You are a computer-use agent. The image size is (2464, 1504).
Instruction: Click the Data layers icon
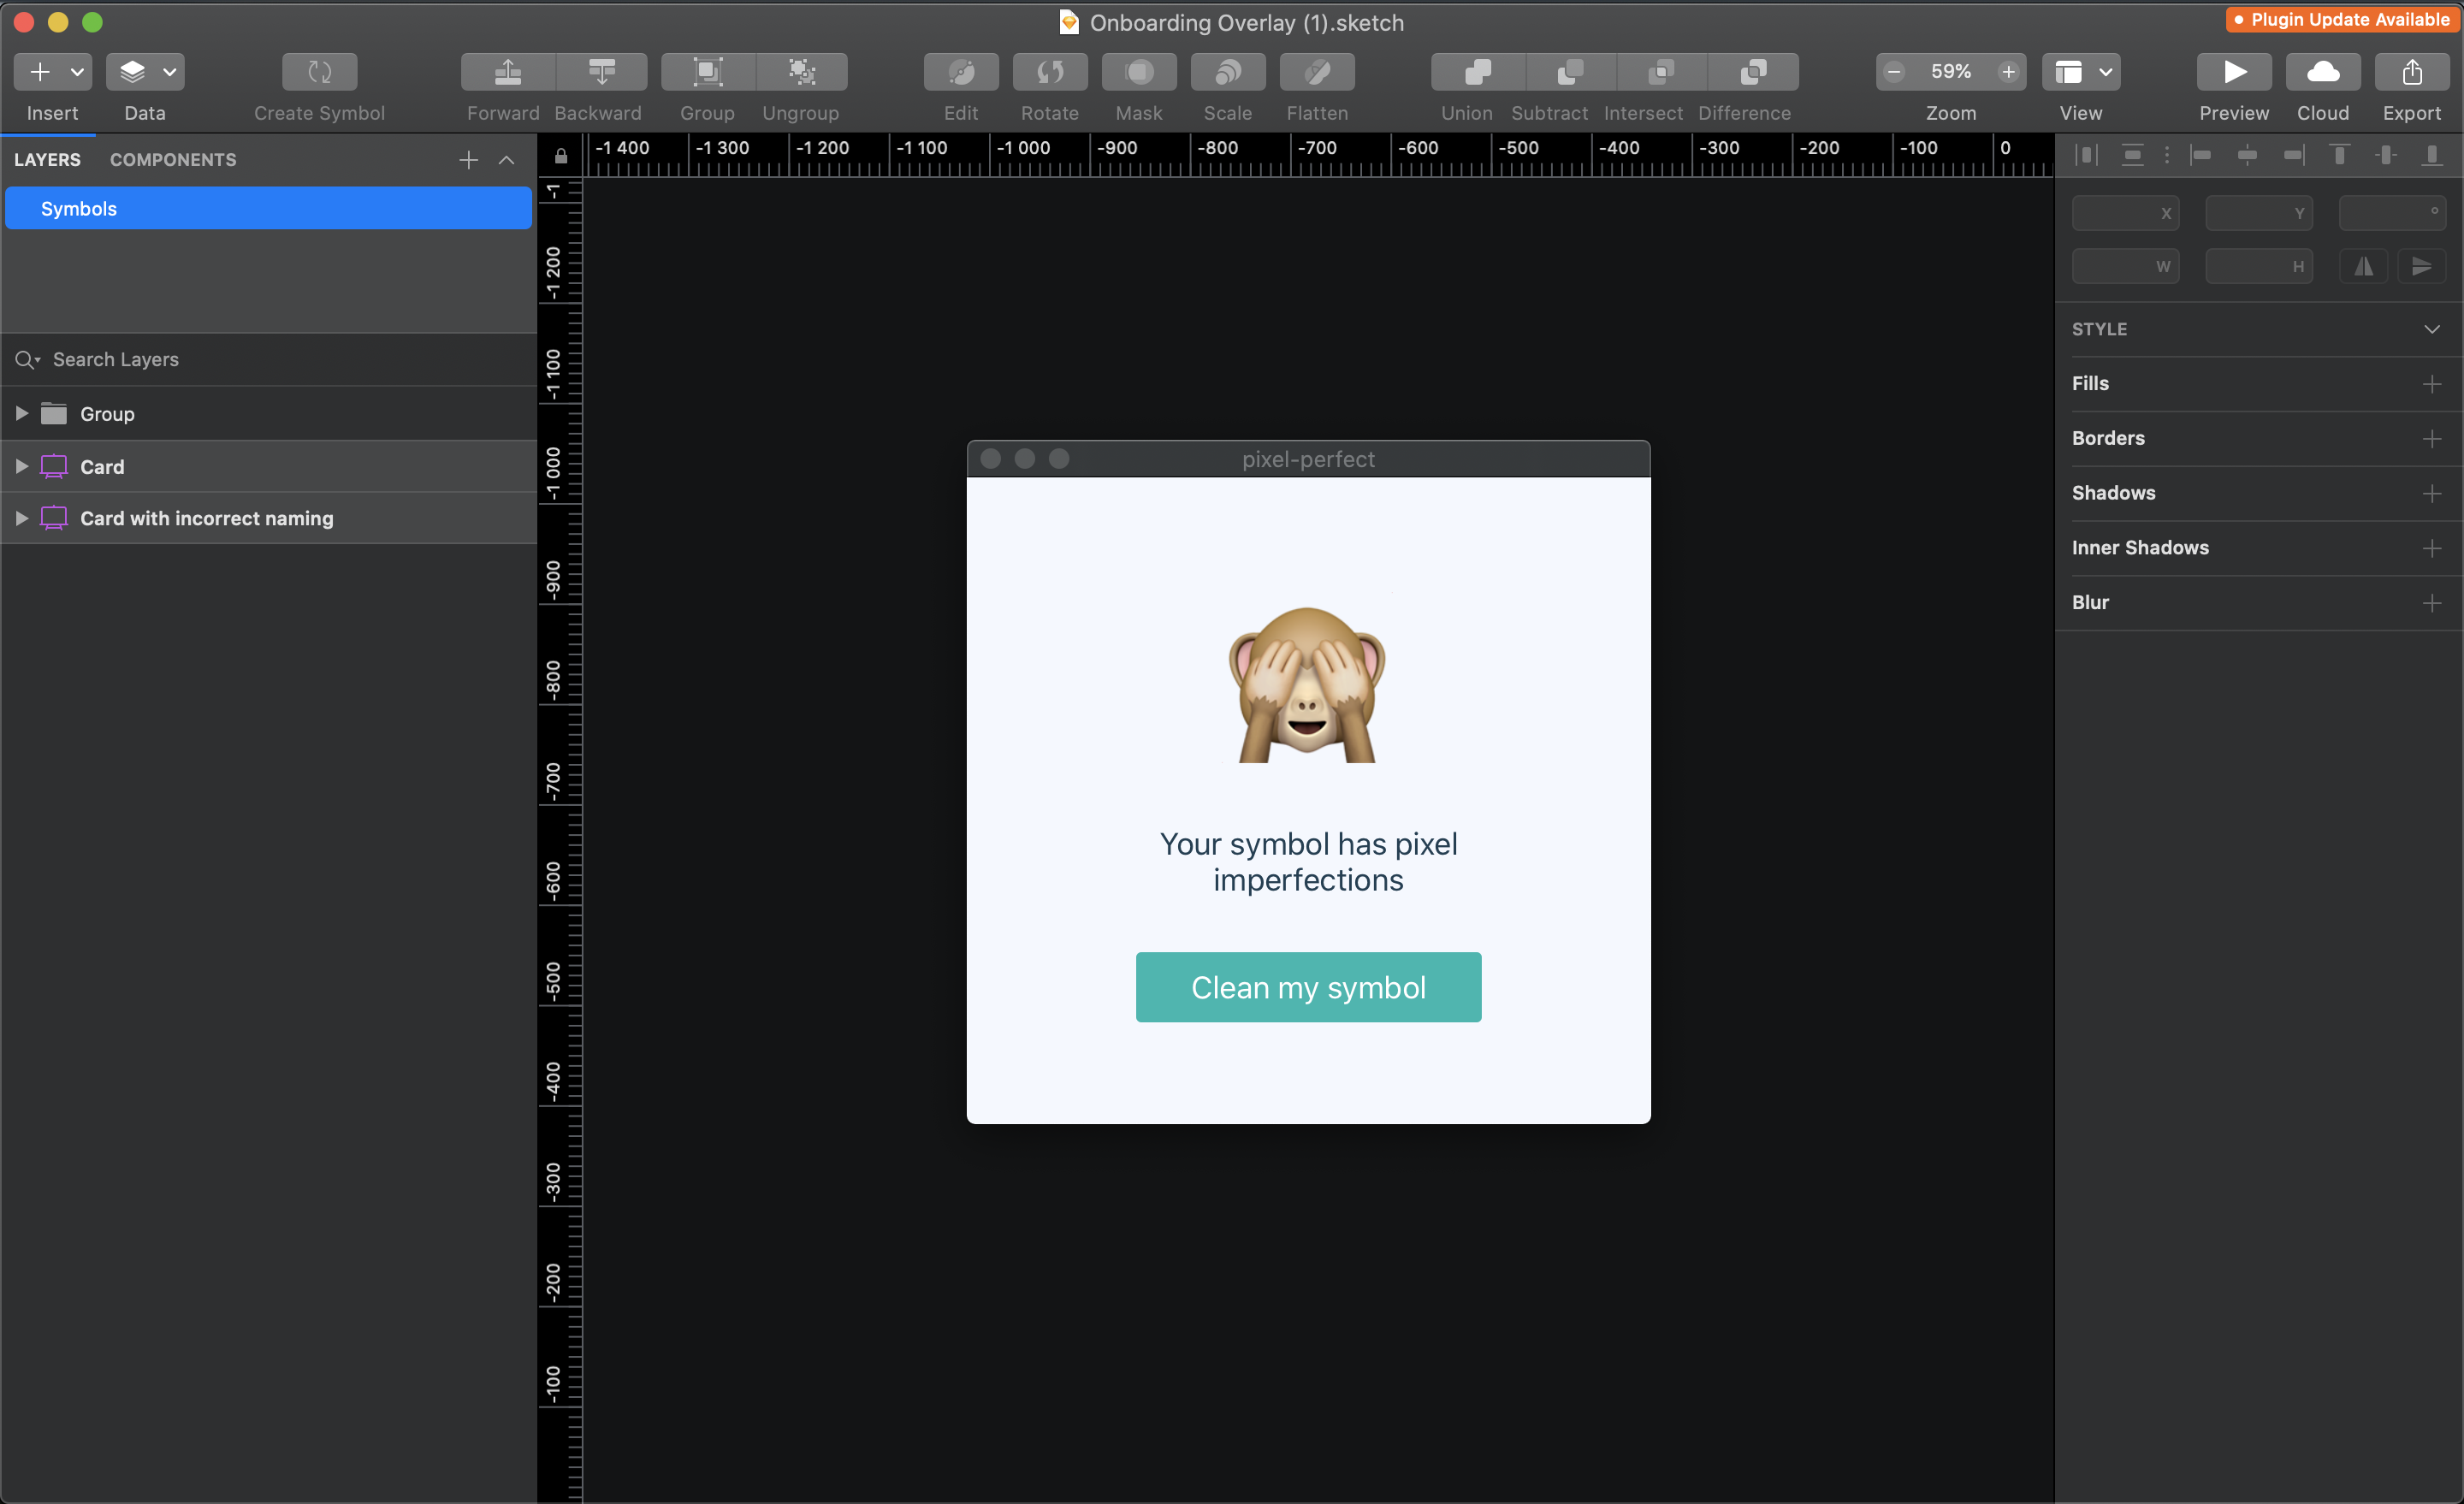[133, 71]
